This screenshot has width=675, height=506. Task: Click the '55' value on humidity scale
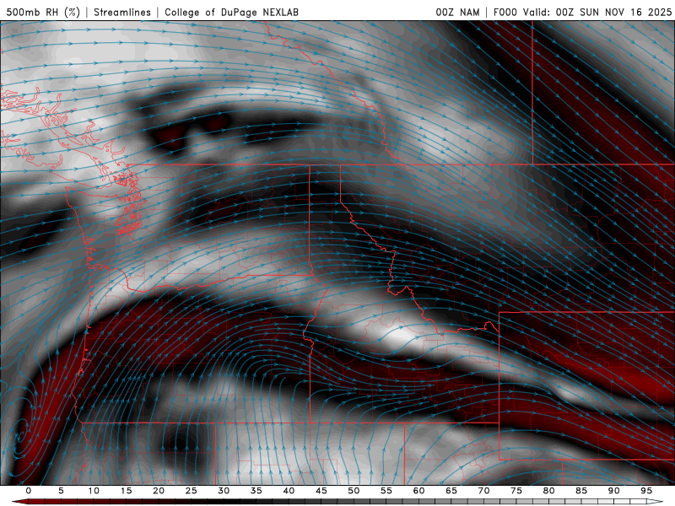[x=386, y=491]
